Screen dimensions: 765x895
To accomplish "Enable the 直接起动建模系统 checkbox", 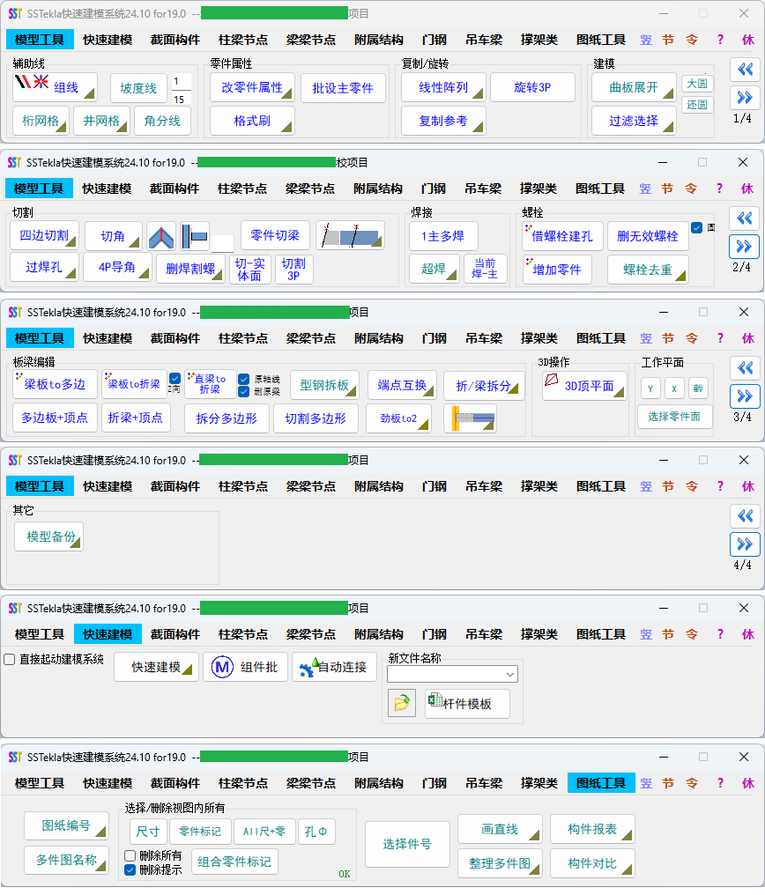I will point(9,659).
